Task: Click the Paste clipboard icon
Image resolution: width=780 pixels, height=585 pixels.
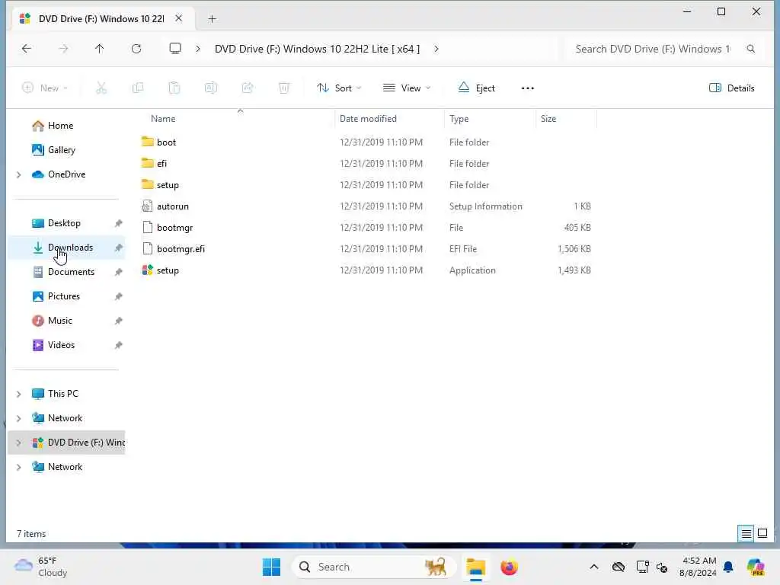Action: (174, 88)
